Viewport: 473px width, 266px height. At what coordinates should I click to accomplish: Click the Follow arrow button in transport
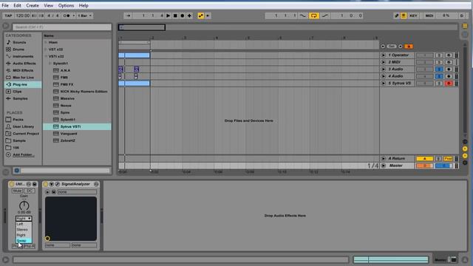click(128, 16)
